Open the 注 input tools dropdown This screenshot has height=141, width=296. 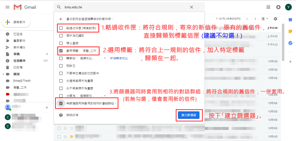point(265,19)
